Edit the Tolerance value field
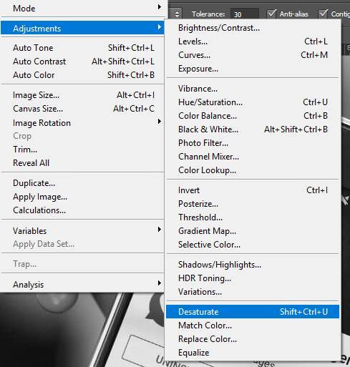This screenshot has height=367, width=350. pos(244,14)
